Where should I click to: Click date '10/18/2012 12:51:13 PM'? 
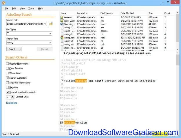[133, 38]
